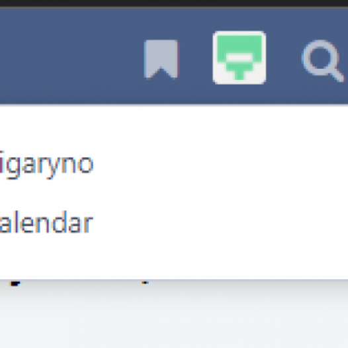This screenshot has height=348, width=348.
Task: Click header gap between bookmark and green icon
Action: [195, 58]
